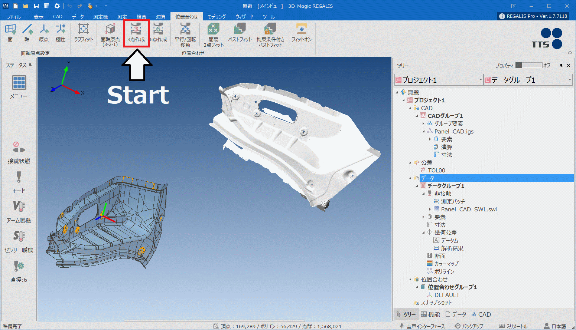The image size is (576, 330).
Task: Select the カラーマップ tree item
Action: point(446,264)
